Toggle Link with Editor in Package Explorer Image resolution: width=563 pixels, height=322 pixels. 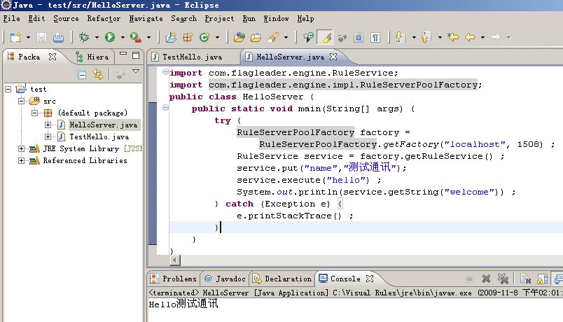point(98,74)
